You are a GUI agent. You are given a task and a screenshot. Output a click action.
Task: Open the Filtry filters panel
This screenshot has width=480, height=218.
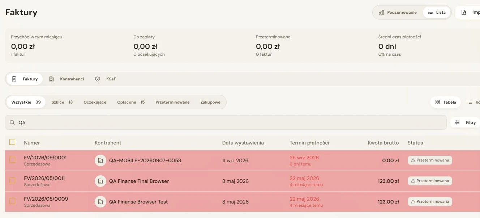tap(466, 122)
